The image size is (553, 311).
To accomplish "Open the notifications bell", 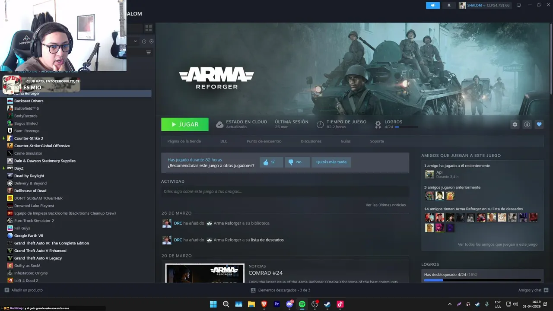I will [x=448, y=6].
